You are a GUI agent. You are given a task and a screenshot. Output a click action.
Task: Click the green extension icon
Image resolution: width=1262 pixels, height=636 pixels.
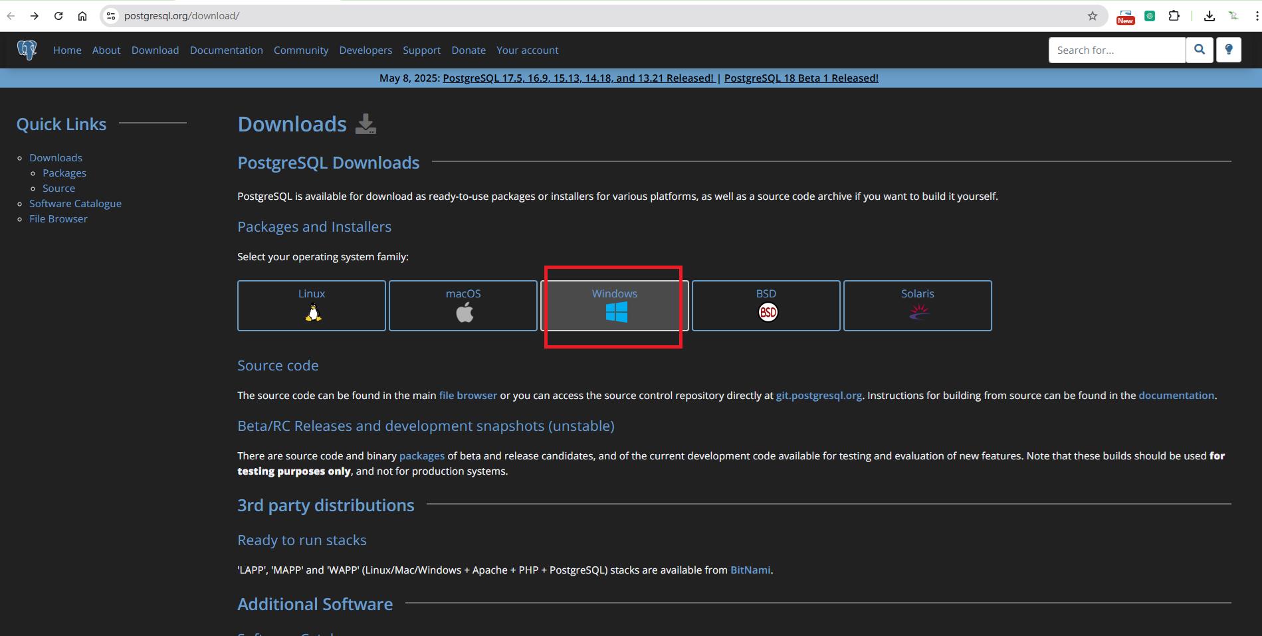(x=1150, y=16)
